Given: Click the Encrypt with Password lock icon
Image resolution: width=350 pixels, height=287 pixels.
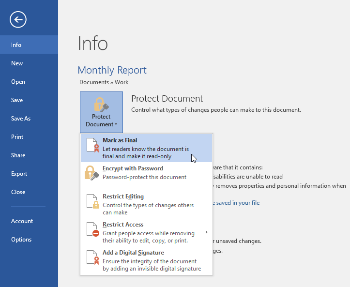Looking at the screenshot, I should 92,173.
